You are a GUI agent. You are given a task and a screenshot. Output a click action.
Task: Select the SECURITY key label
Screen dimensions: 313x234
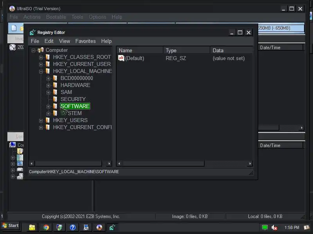(x=73, y=99)
